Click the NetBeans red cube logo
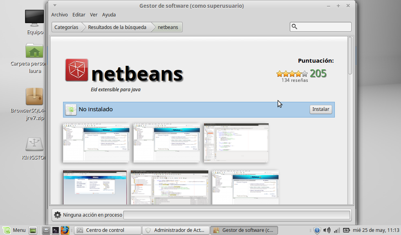This screenshot has width=401, height=235. coord(76,70)
